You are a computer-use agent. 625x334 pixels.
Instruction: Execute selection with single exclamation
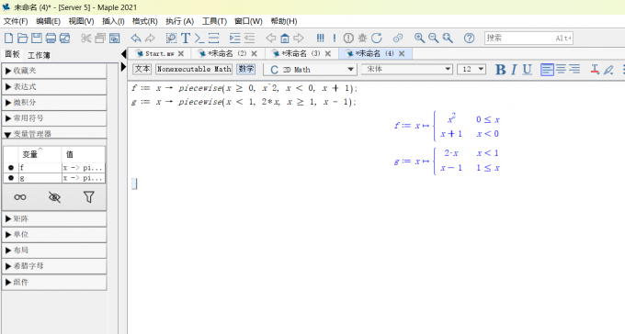[x=334, y=38]
